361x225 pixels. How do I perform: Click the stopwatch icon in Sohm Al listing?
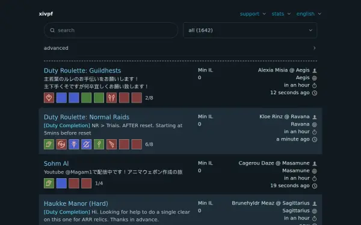(315, 178)
